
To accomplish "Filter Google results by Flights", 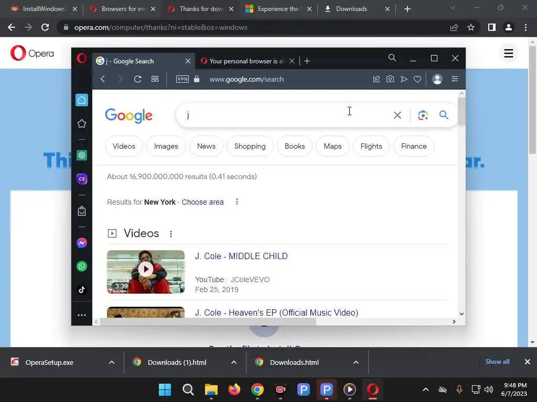I will coord(371,146).
